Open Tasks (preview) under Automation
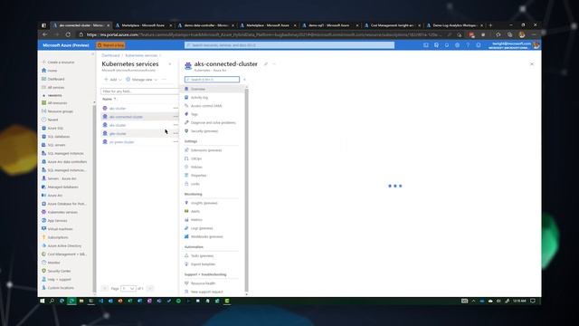 click(202, 255)
